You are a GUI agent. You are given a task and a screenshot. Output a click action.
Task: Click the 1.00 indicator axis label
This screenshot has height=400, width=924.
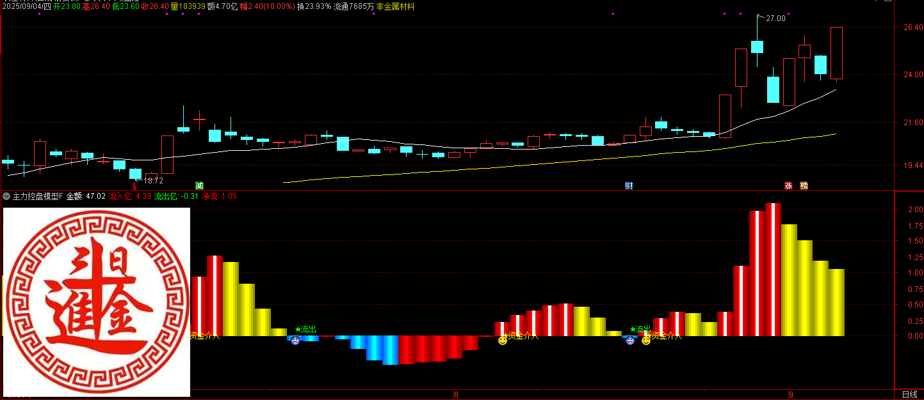point(915,273)
